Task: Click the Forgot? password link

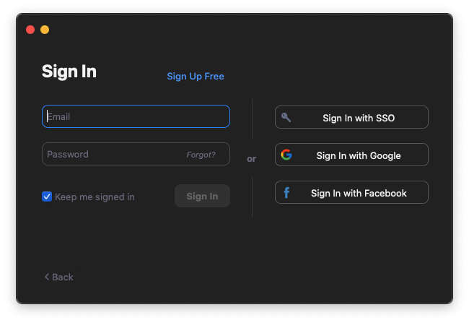Action: (x=201, y=155)
